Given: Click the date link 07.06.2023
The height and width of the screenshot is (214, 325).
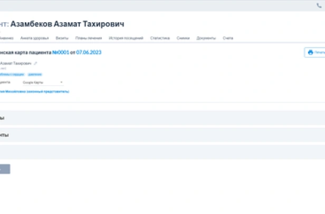Looking at the screenshot, I should coord(89,52).
